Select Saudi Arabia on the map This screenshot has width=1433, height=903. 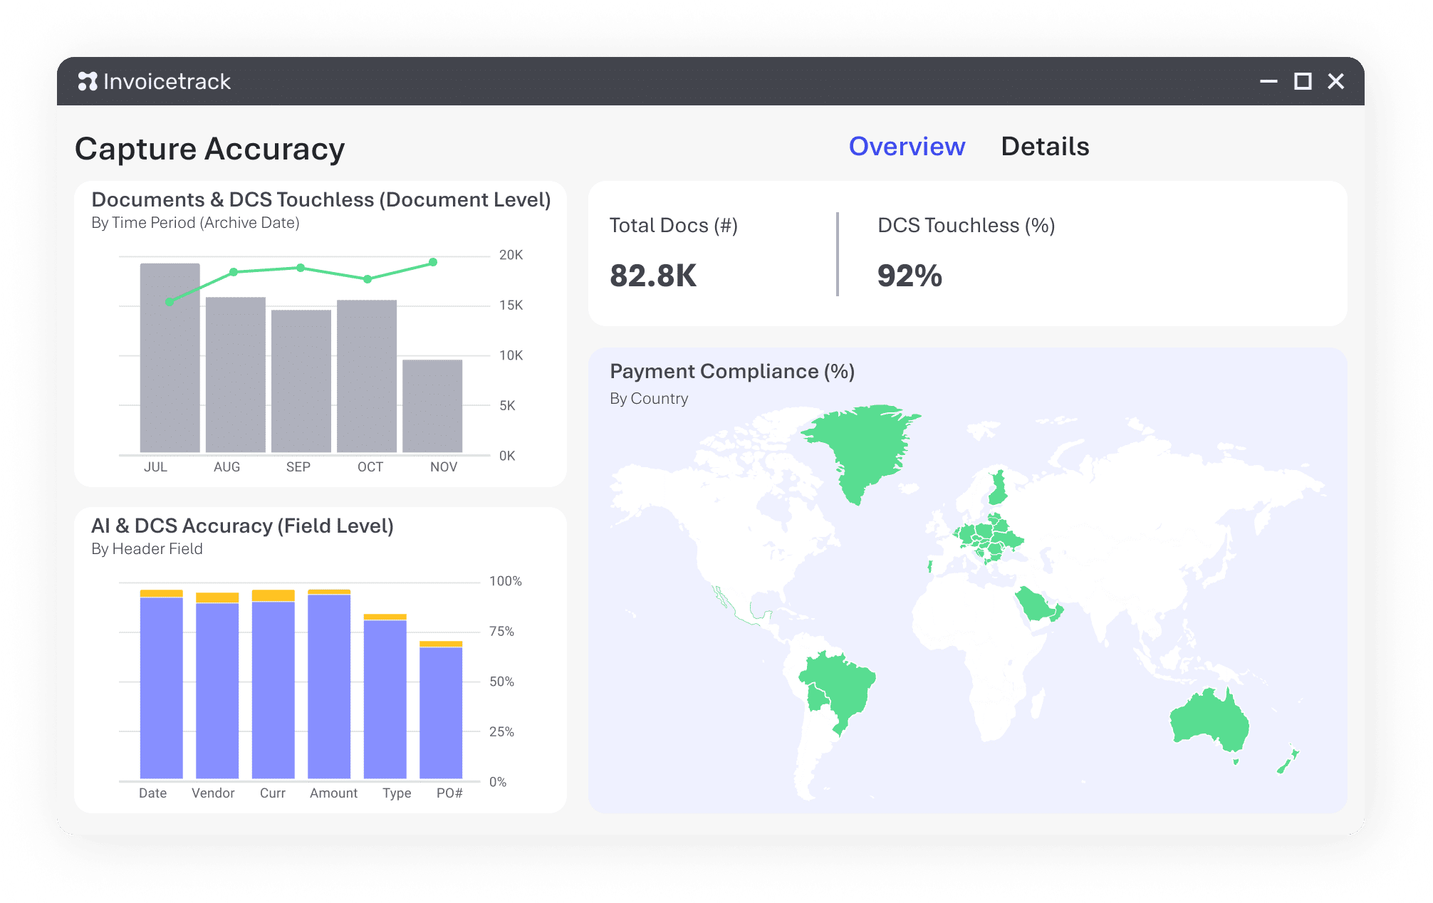[x=1036, y=605]
